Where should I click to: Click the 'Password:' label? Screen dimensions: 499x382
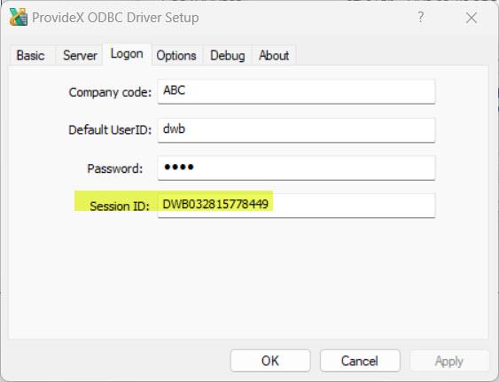(115, 168)
